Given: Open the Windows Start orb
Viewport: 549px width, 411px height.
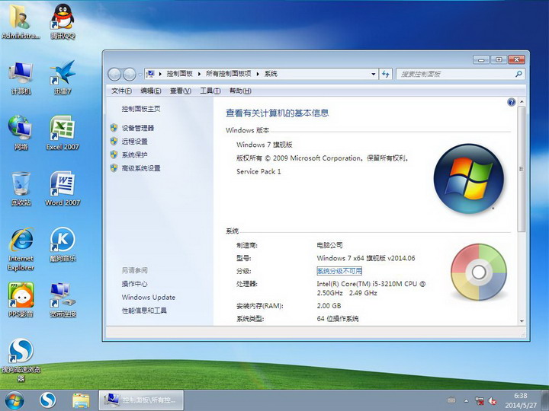Looking at the screenshot, I should coord(14,400).
